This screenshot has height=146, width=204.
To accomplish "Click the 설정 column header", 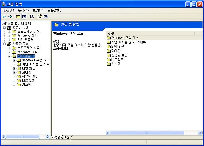I will pyautogui.click(x=150, y=33).
